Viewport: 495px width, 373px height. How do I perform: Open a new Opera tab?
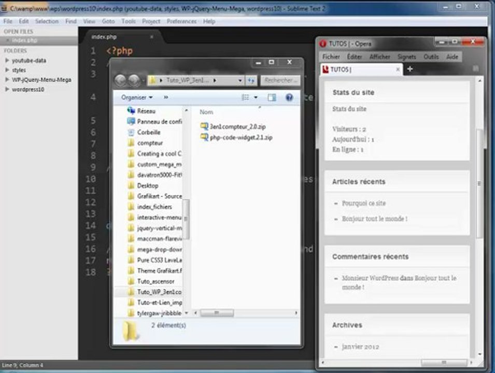pyautogui.click(x=410, y=69)
